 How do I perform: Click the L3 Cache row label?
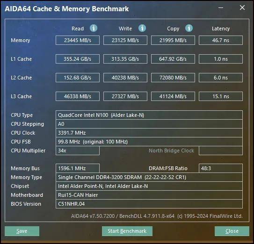pos(21,96)
